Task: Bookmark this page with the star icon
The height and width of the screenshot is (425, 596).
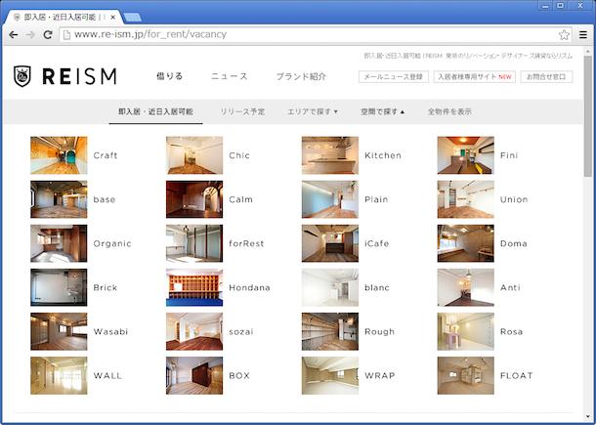Action: (564, 35)
